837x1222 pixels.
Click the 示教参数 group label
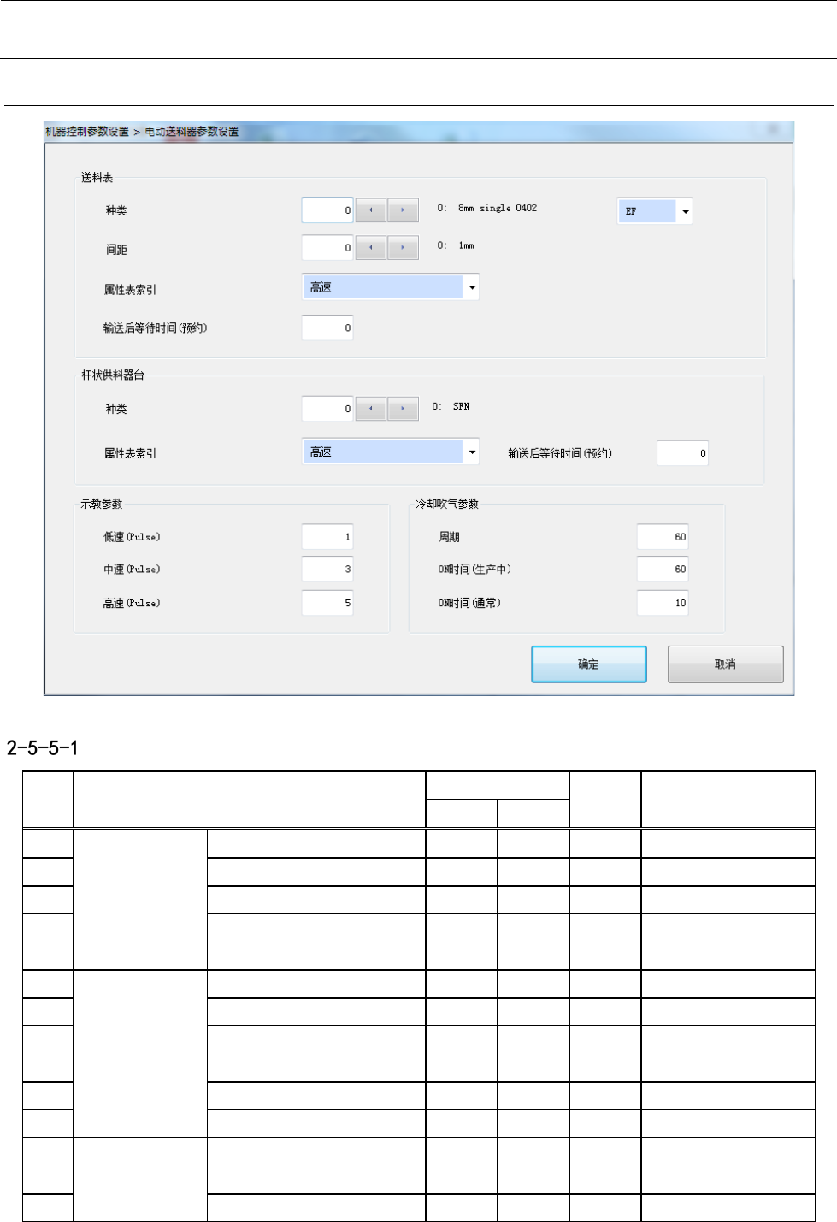[x=102, y=504]
